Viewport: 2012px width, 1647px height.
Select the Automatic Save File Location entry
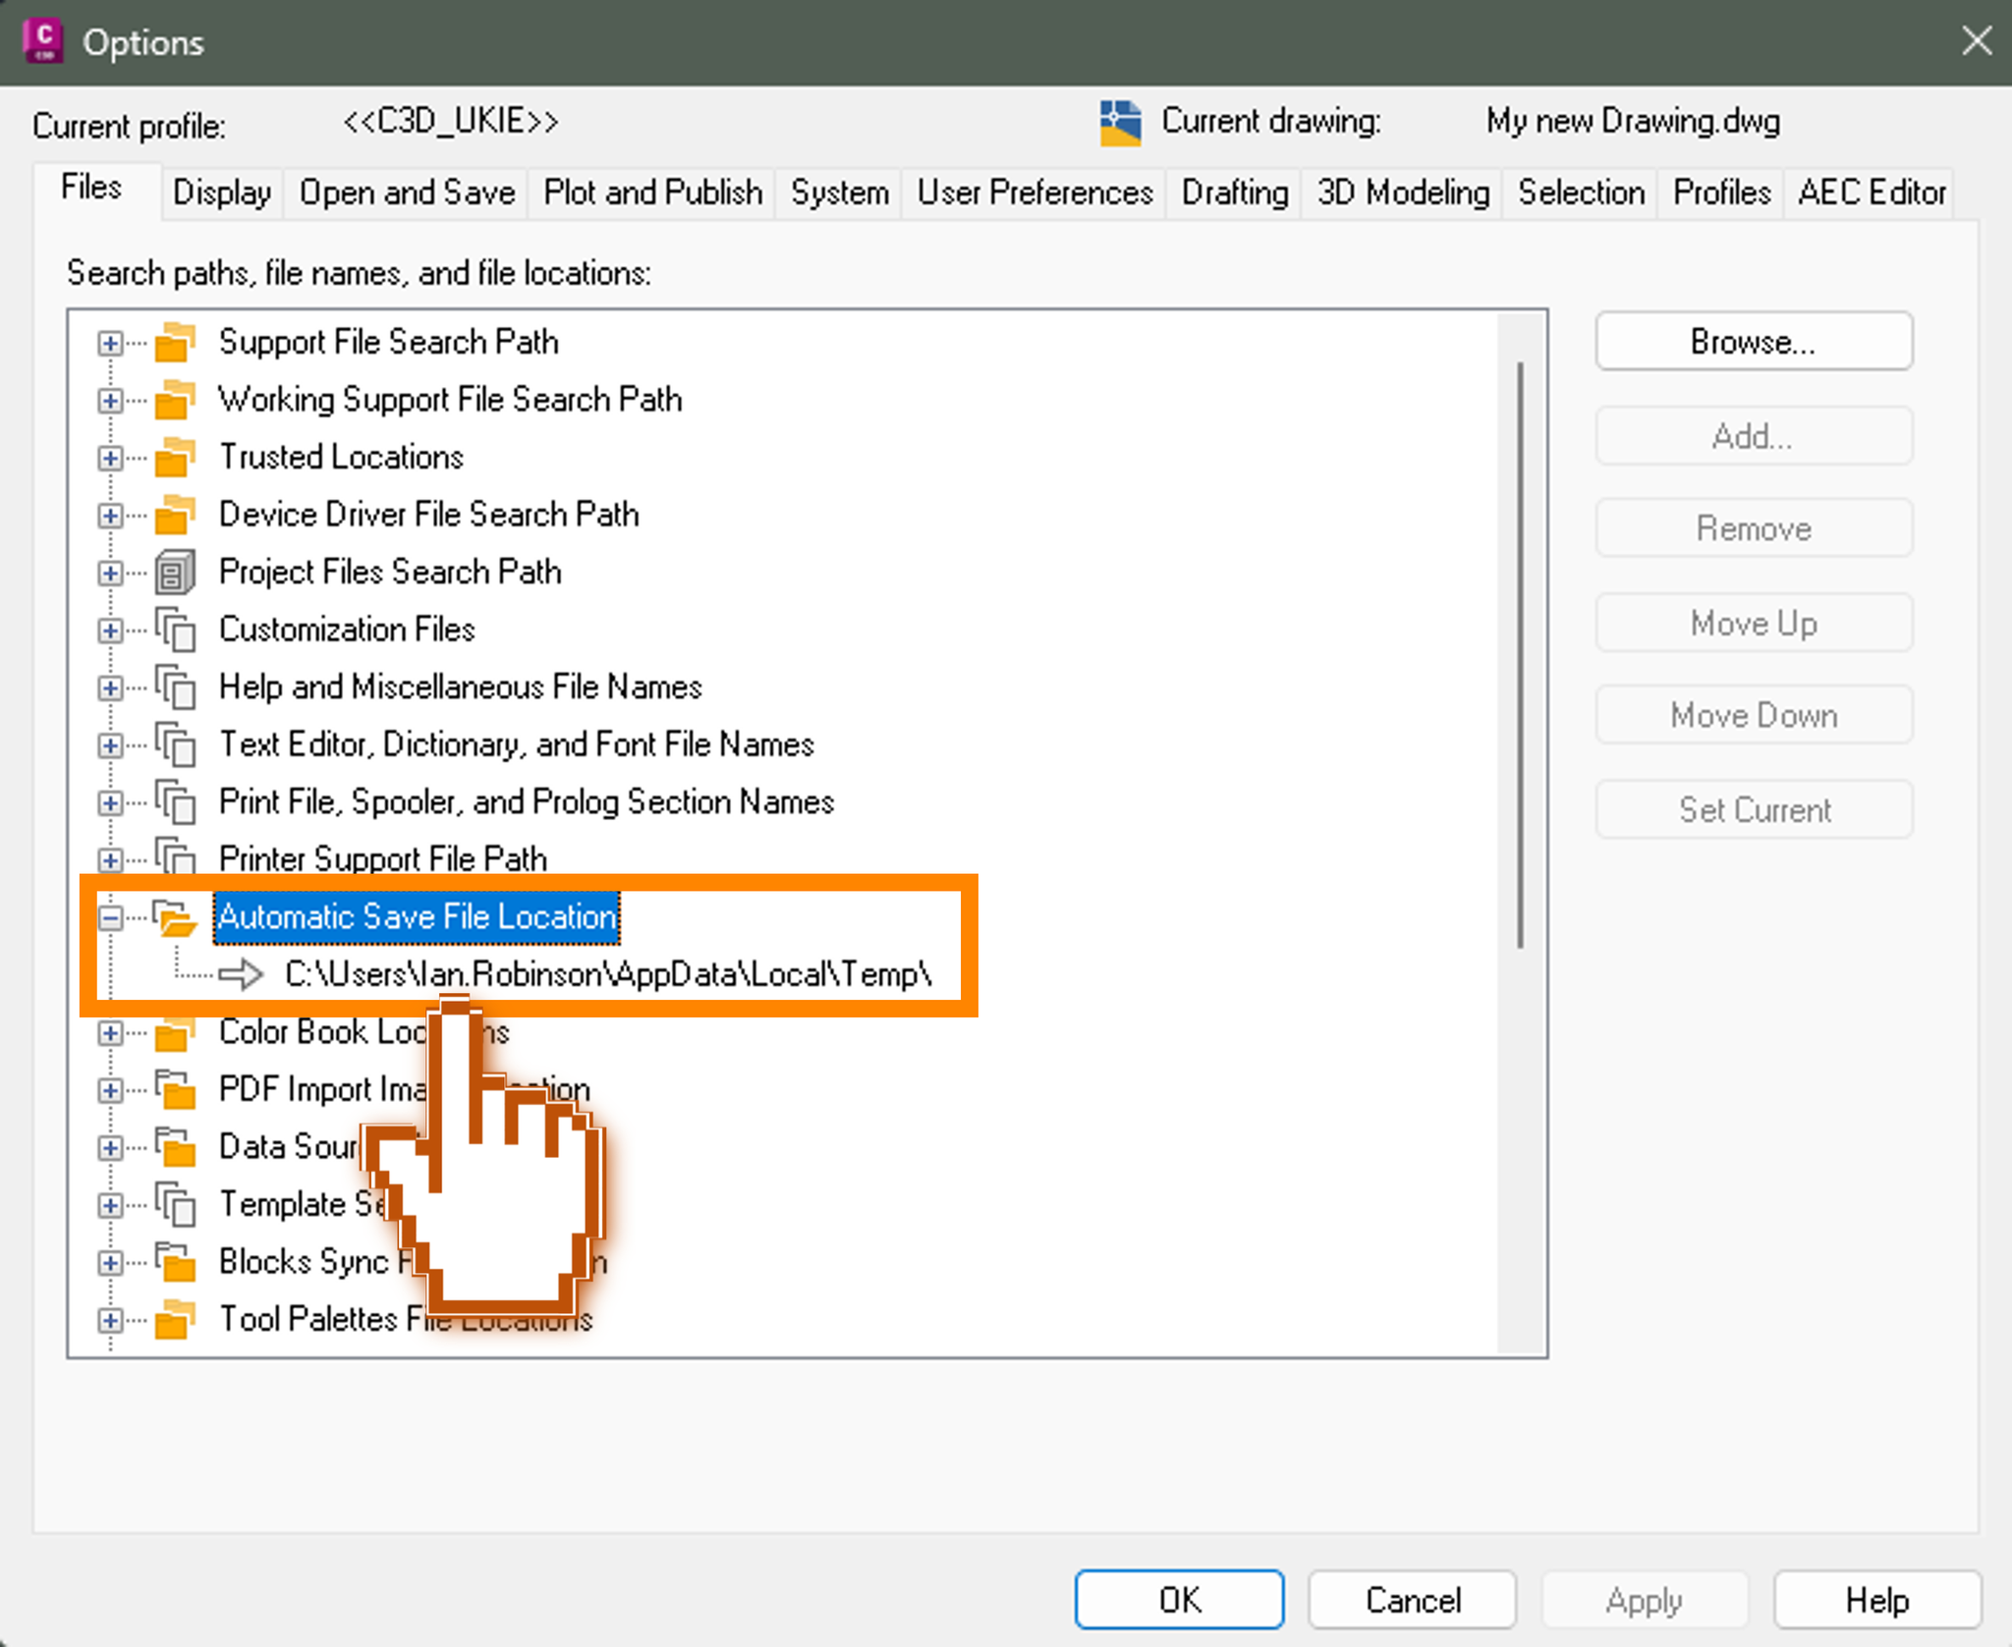click(x=417, y=917)
